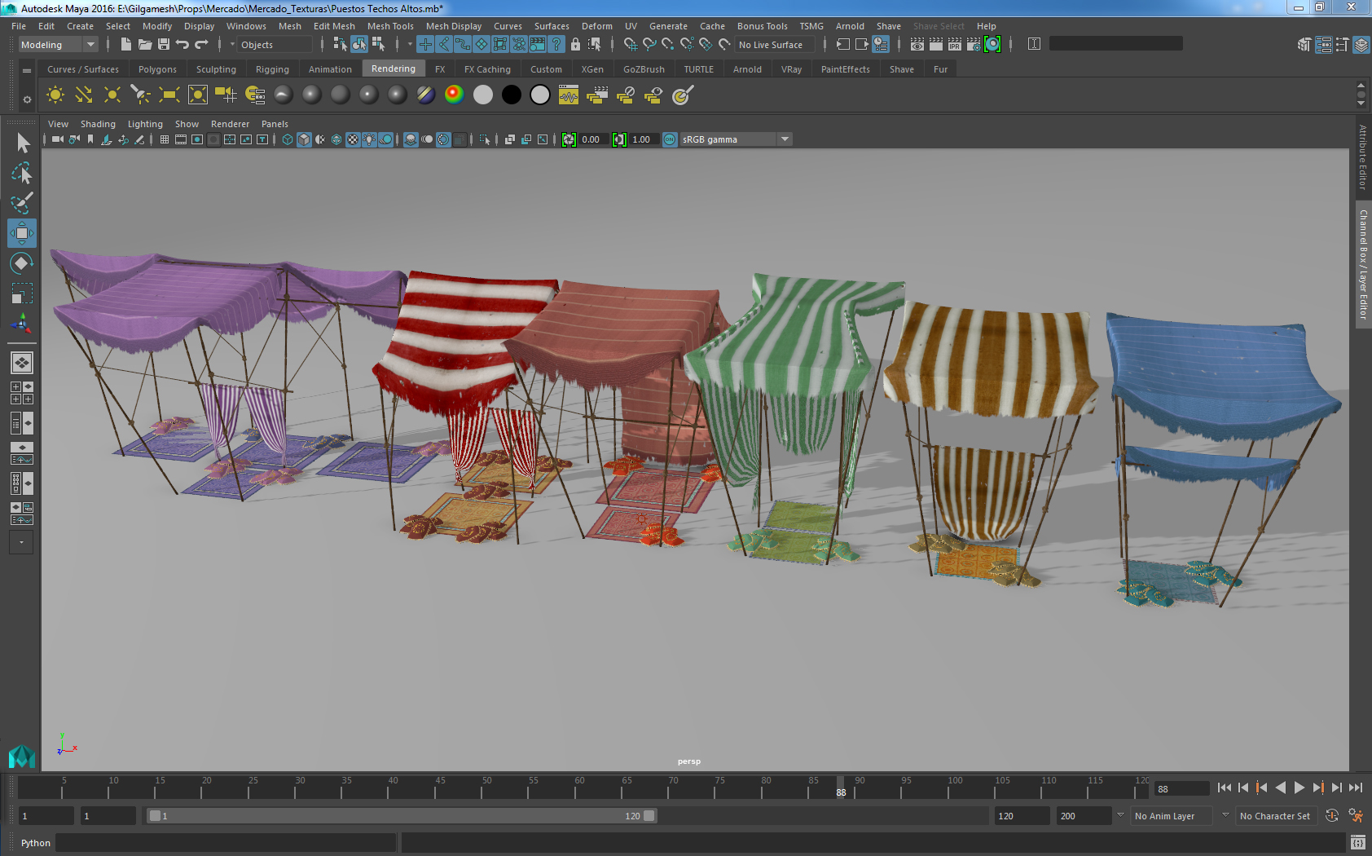Image resolution: width=1372 pixels, height=856 pixels.
Task: Click the Lasso select tool
Action: (22, 174)
